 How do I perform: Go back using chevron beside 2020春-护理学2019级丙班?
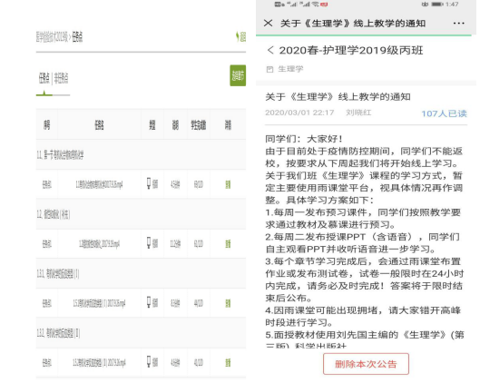(270, 50)
